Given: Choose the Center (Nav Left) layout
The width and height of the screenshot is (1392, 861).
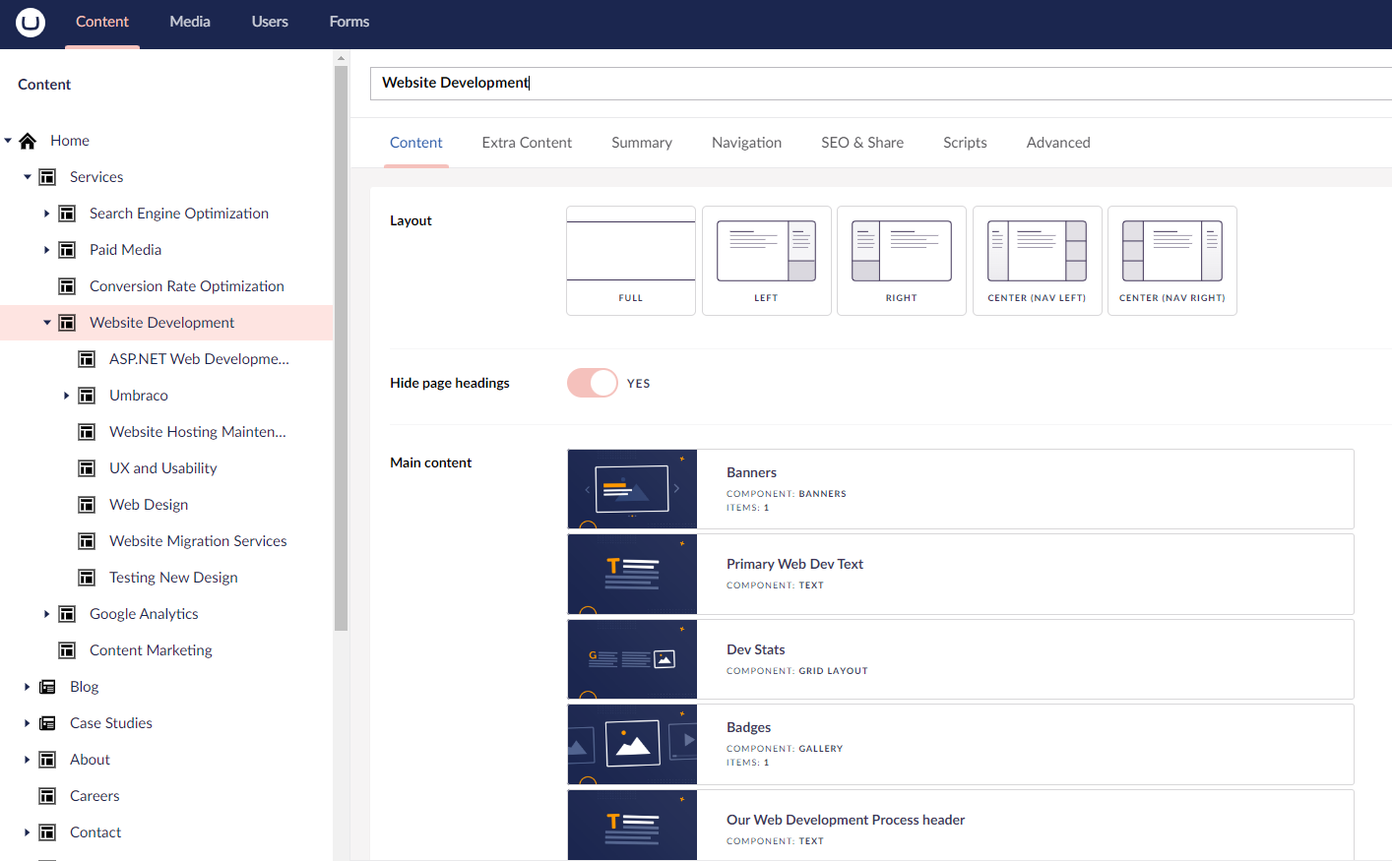Looking at the screenshot, I should click(x=1037, y=261).
